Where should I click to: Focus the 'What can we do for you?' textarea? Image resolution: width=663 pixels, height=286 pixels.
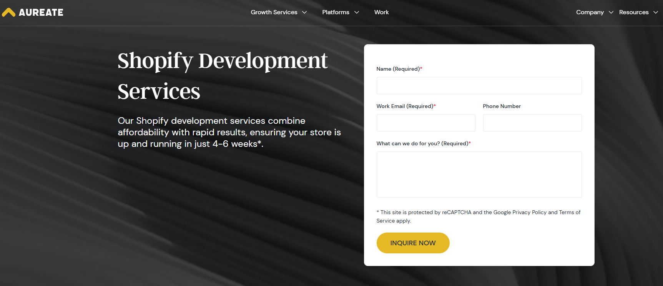click(479, 175)
